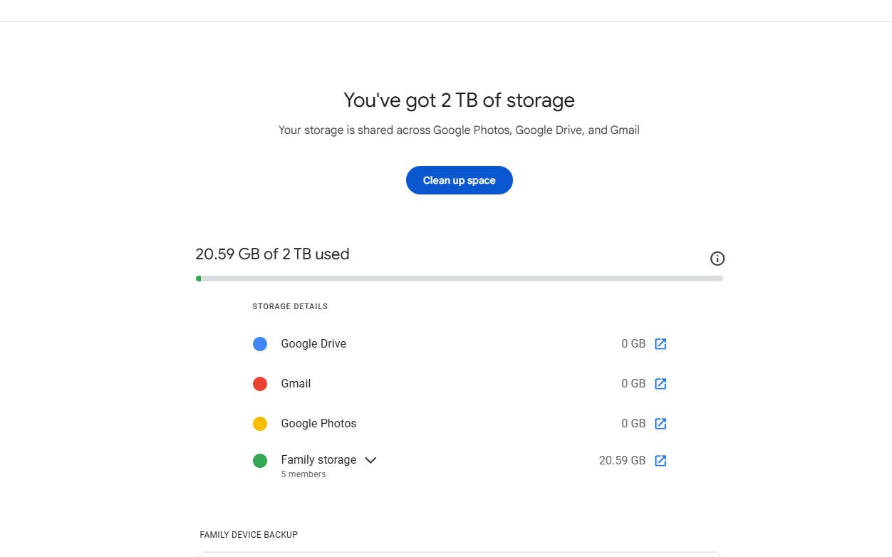Click the storage usage progress bar
Screen dimensions: 892x557
point(460,278)
